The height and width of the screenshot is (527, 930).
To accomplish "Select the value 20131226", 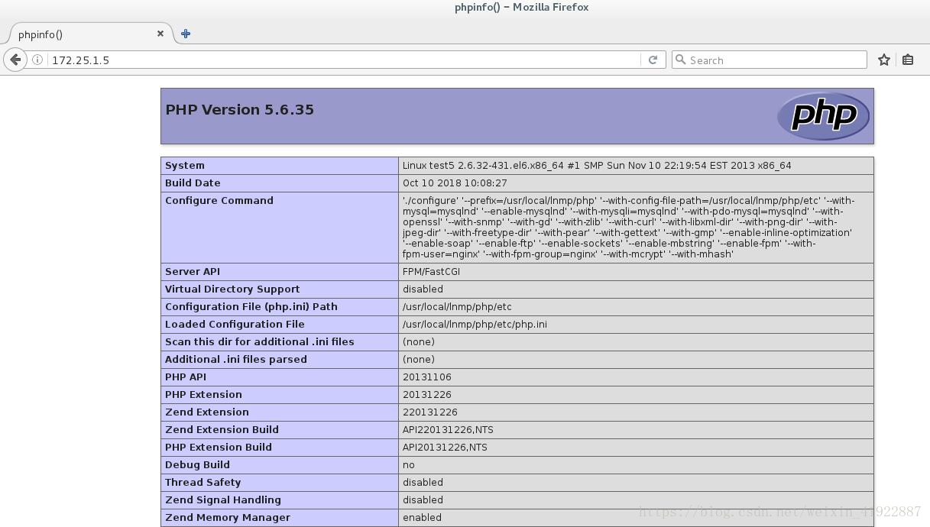I will [427, 394].
